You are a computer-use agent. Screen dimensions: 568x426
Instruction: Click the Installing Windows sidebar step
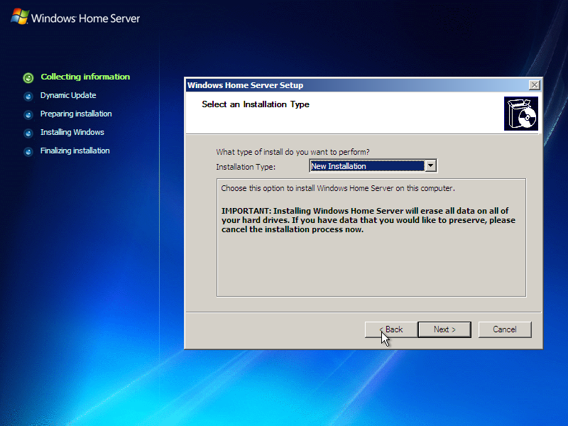(72, 133)
